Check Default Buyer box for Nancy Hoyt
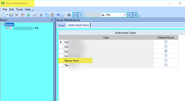The image size is (185, 101). (x=166, y=61)
